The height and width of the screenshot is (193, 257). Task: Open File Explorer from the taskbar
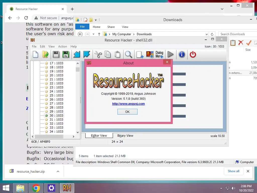[x=20, y=188]
